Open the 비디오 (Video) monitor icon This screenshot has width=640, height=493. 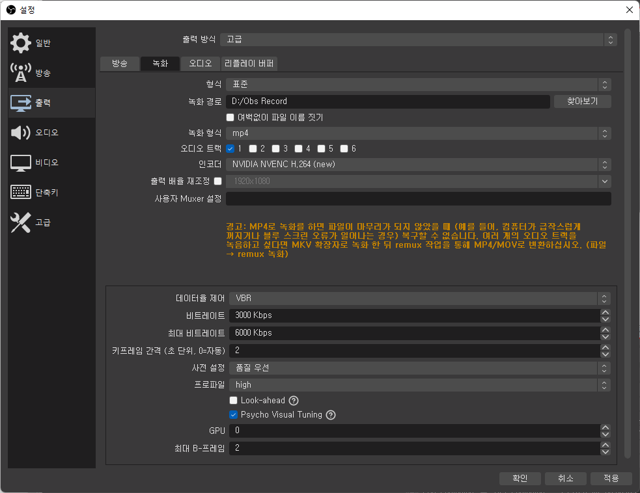[x=20, y=163]
